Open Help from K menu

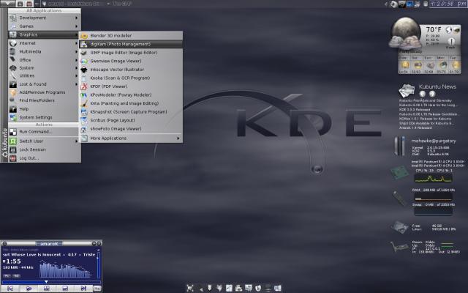pyautogui.click(x=44, y=109)
